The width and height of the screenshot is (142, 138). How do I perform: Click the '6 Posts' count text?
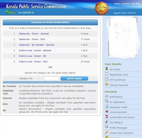tap(84, 34)
